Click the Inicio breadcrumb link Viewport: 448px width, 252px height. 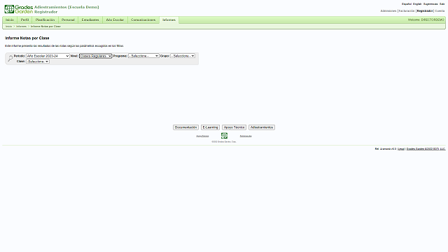(8, 27)
